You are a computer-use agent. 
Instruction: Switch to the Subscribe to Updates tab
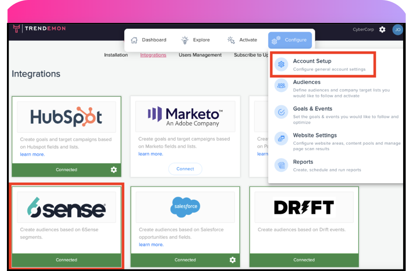pos(251,55)
